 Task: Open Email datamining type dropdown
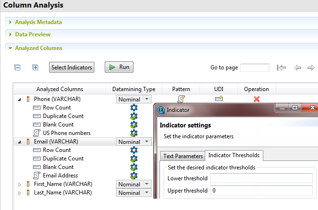point(147,142)
